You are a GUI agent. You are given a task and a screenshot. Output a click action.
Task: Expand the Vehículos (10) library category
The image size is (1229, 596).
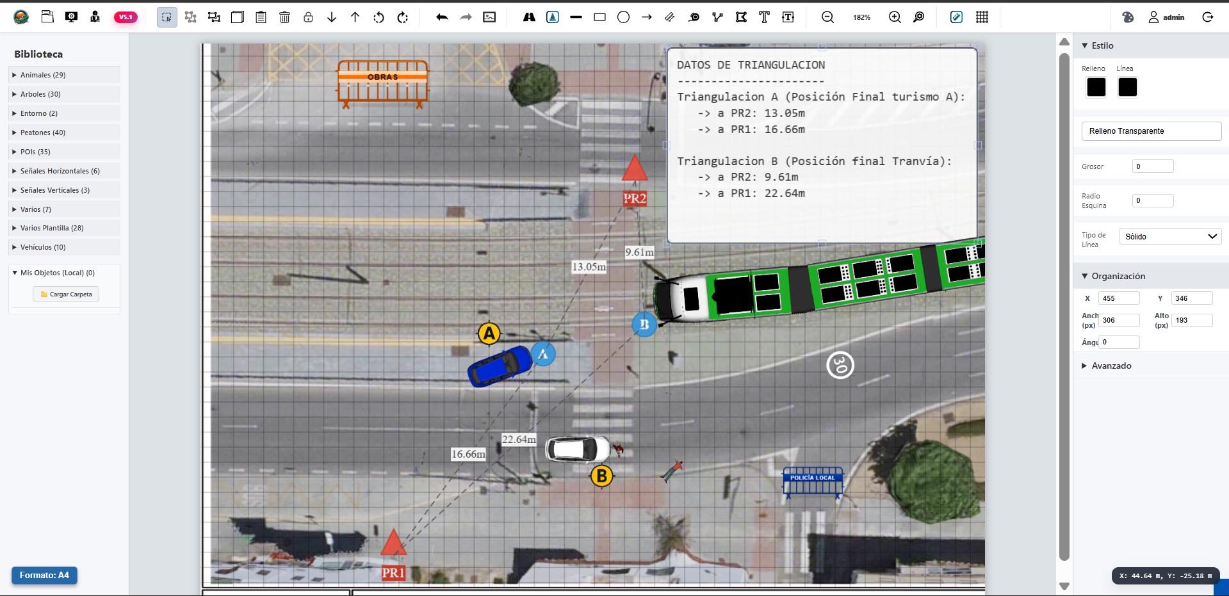tap(43, 247)
